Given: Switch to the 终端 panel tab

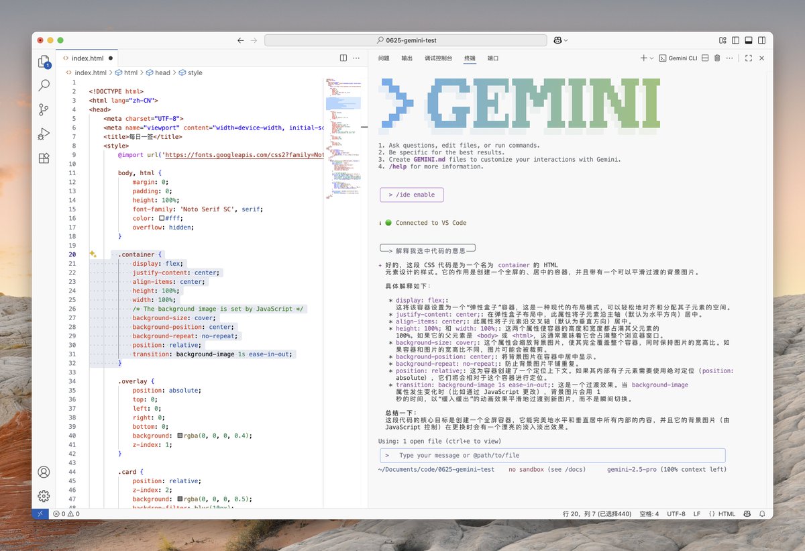Looking at the screenshot, I should pos(470,58).
